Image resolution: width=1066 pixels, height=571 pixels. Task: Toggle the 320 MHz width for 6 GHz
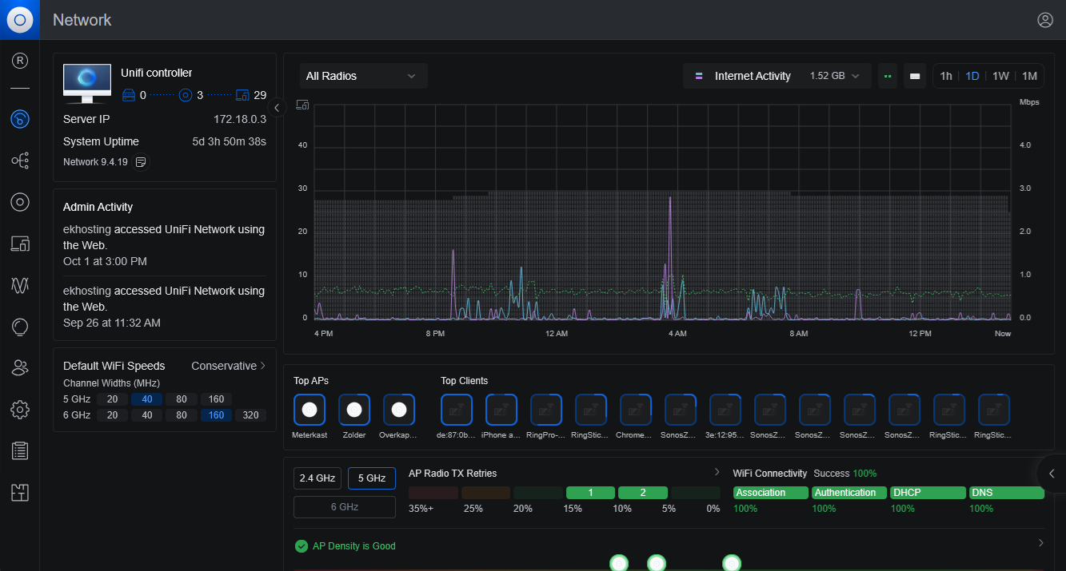251,414
